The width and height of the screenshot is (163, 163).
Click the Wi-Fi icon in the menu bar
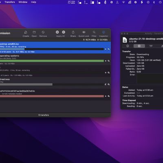tap(123, 2)
